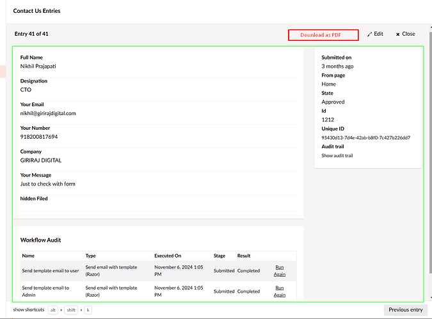Click the Workflow Audit heading
This screenshot has height=319, width=432.
click(x=40, y=240)
